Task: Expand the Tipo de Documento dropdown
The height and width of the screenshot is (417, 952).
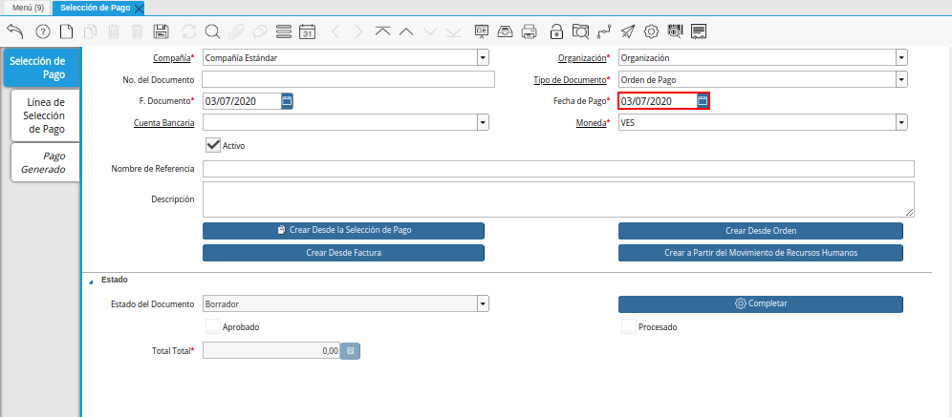Action: point(901,79)
